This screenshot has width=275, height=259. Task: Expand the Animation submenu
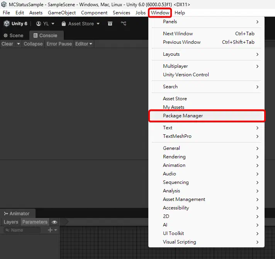(x=206, y=165)
